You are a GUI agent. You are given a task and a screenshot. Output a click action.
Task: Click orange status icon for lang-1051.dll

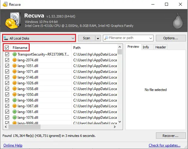pos(15,66)
